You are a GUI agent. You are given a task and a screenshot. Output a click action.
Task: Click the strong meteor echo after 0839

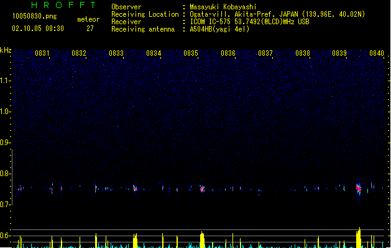click(359, 189)
